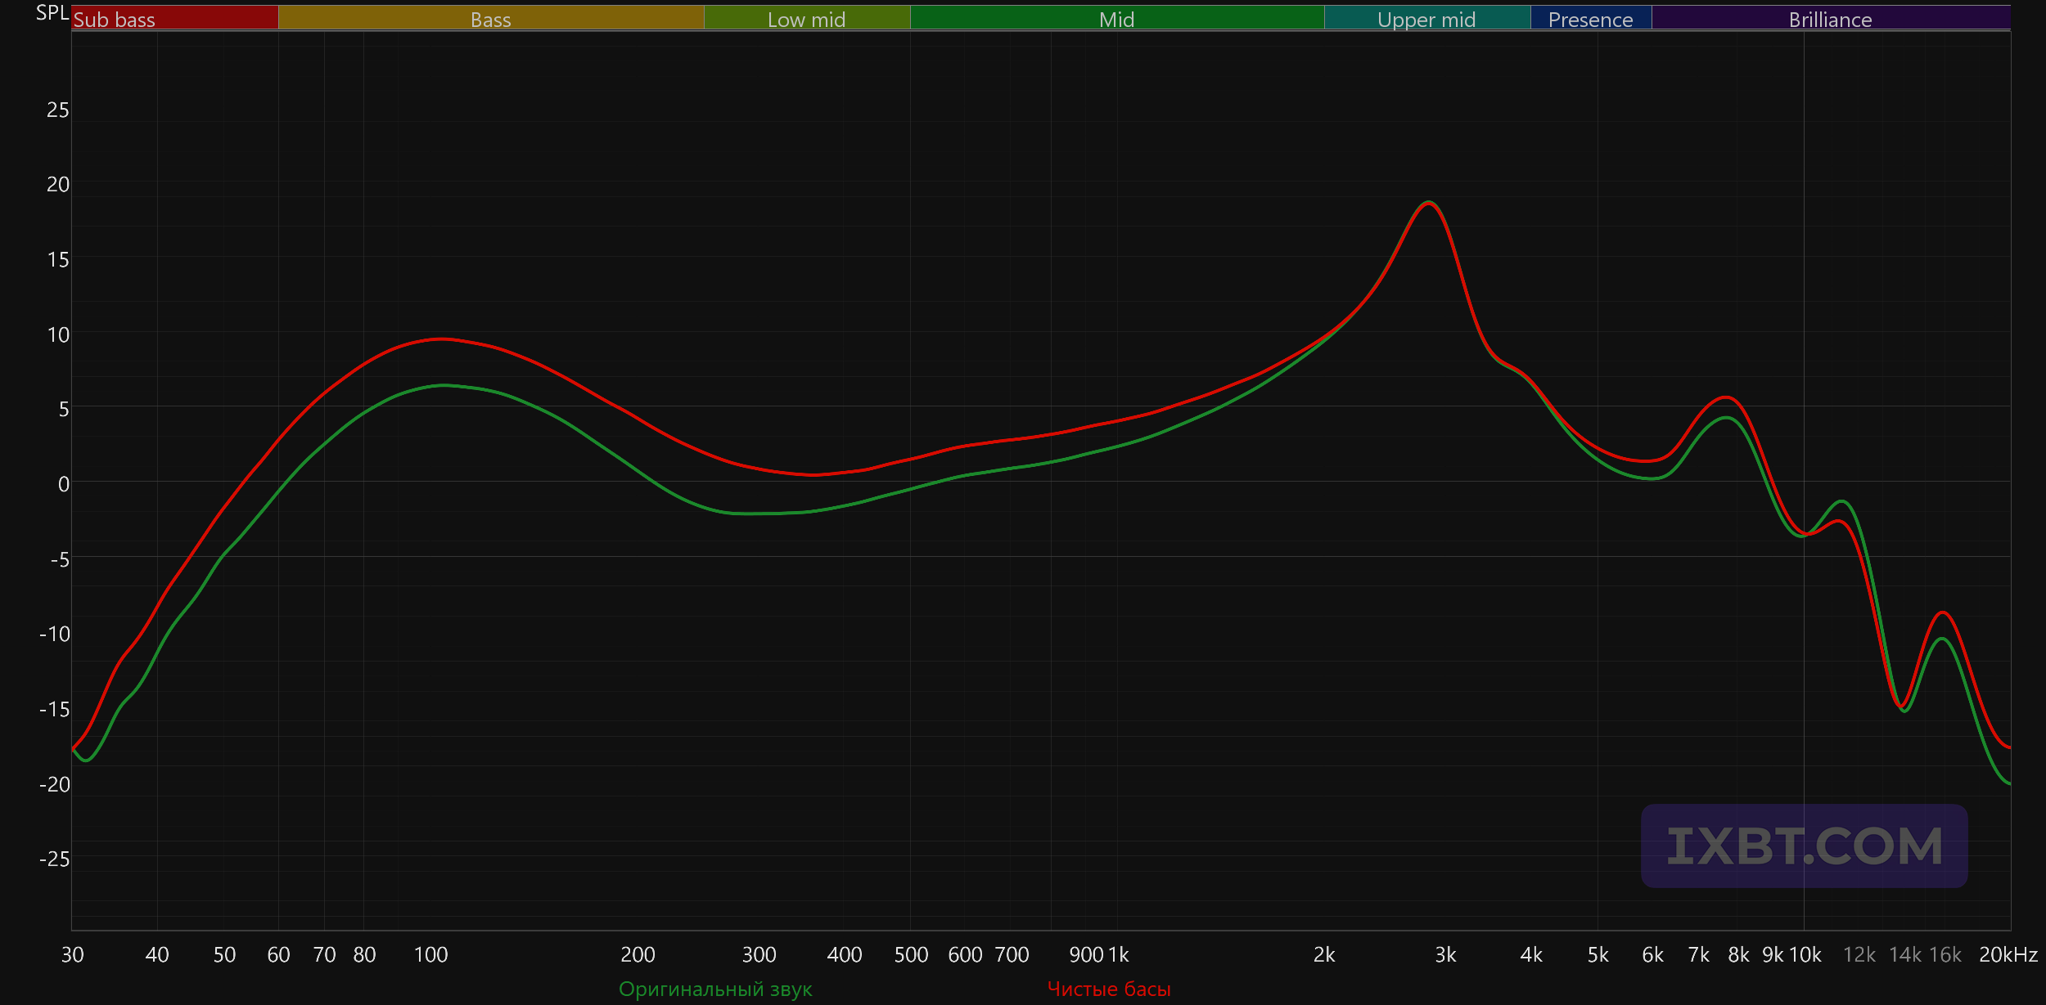Click the 30 Hz axis tick label
2046x1005 pixels.
pyautogui.click(x=72, y=954)
